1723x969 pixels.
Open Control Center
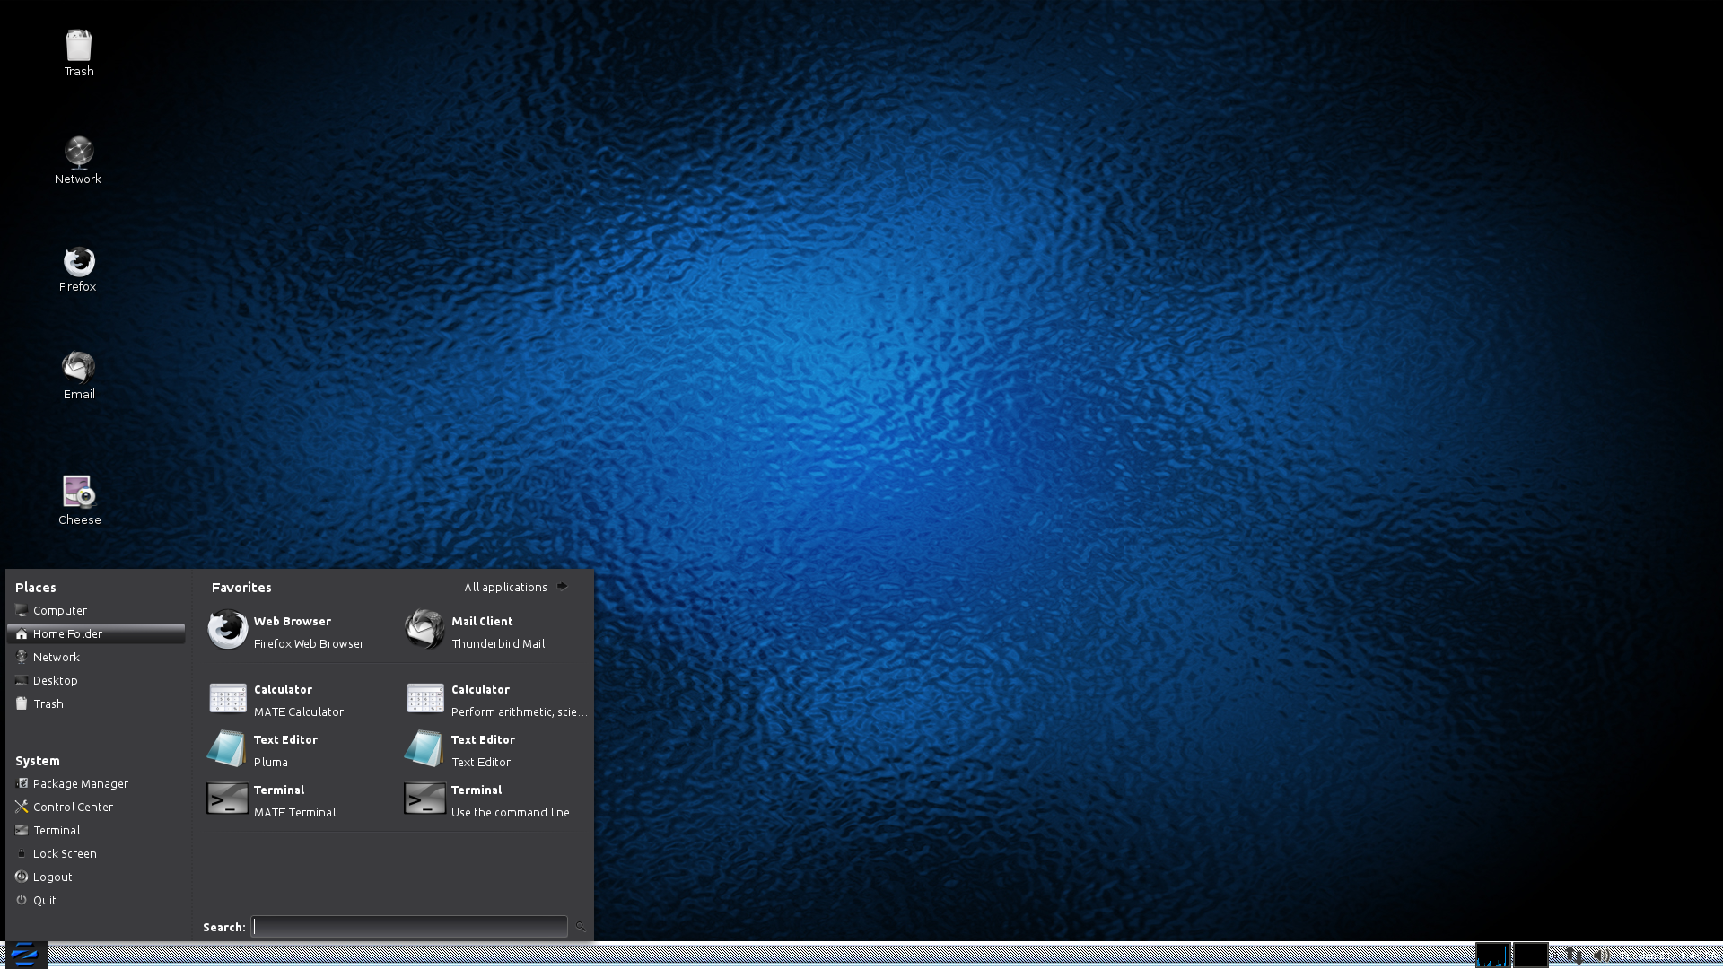coord(73,807)
